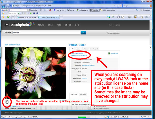This screenshot has width=155, height=119.
Task: Open the about navigation link
Action: tap(68, 25)
